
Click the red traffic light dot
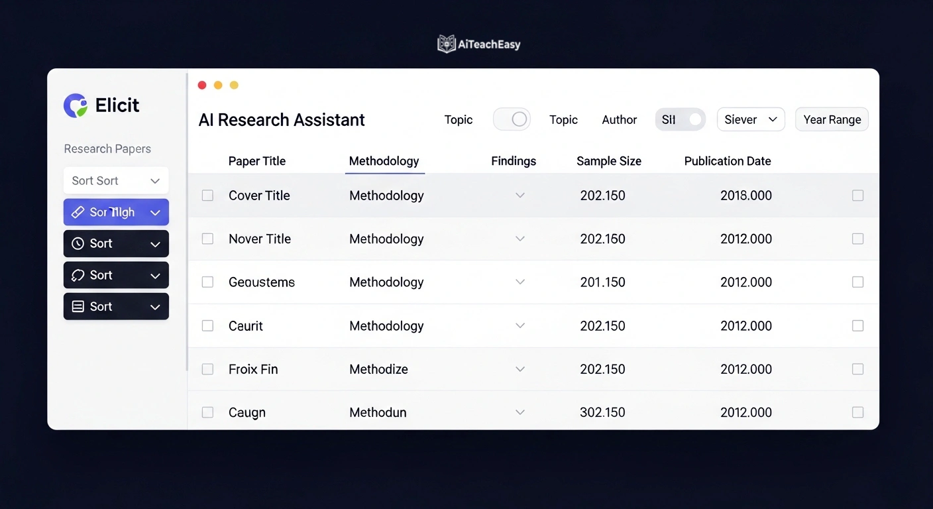click(x=202, y=85)
